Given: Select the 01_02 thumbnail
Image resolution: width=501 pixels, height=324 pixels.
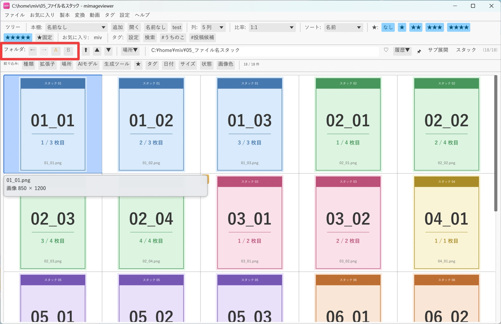Looking at the screenshot, I should tap(151, 124).
